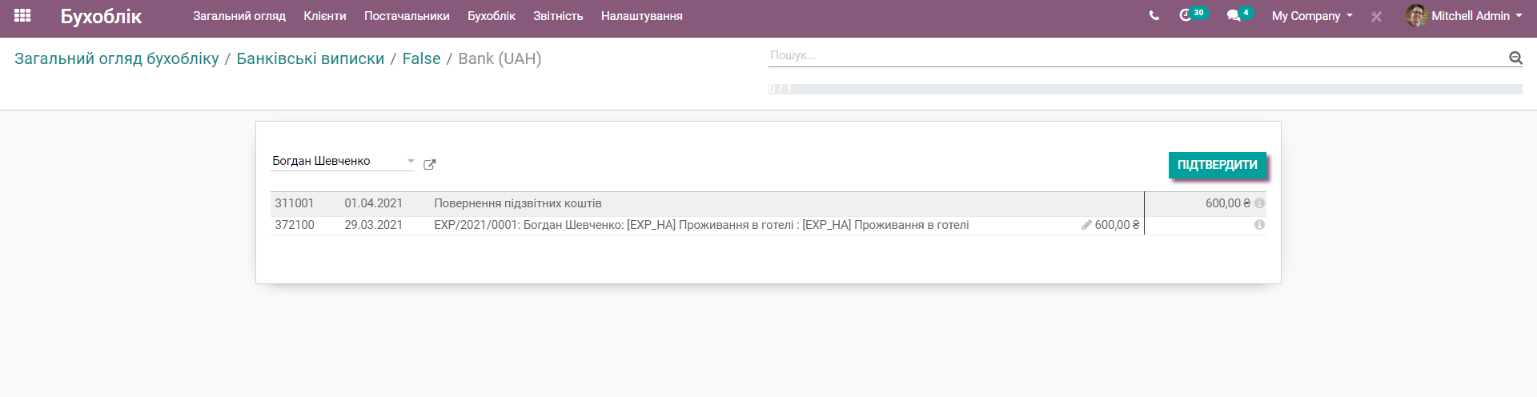1537x397 pixels.
Task: Open activities clock icon with 30 badge
Action: tap(1192, 14)
